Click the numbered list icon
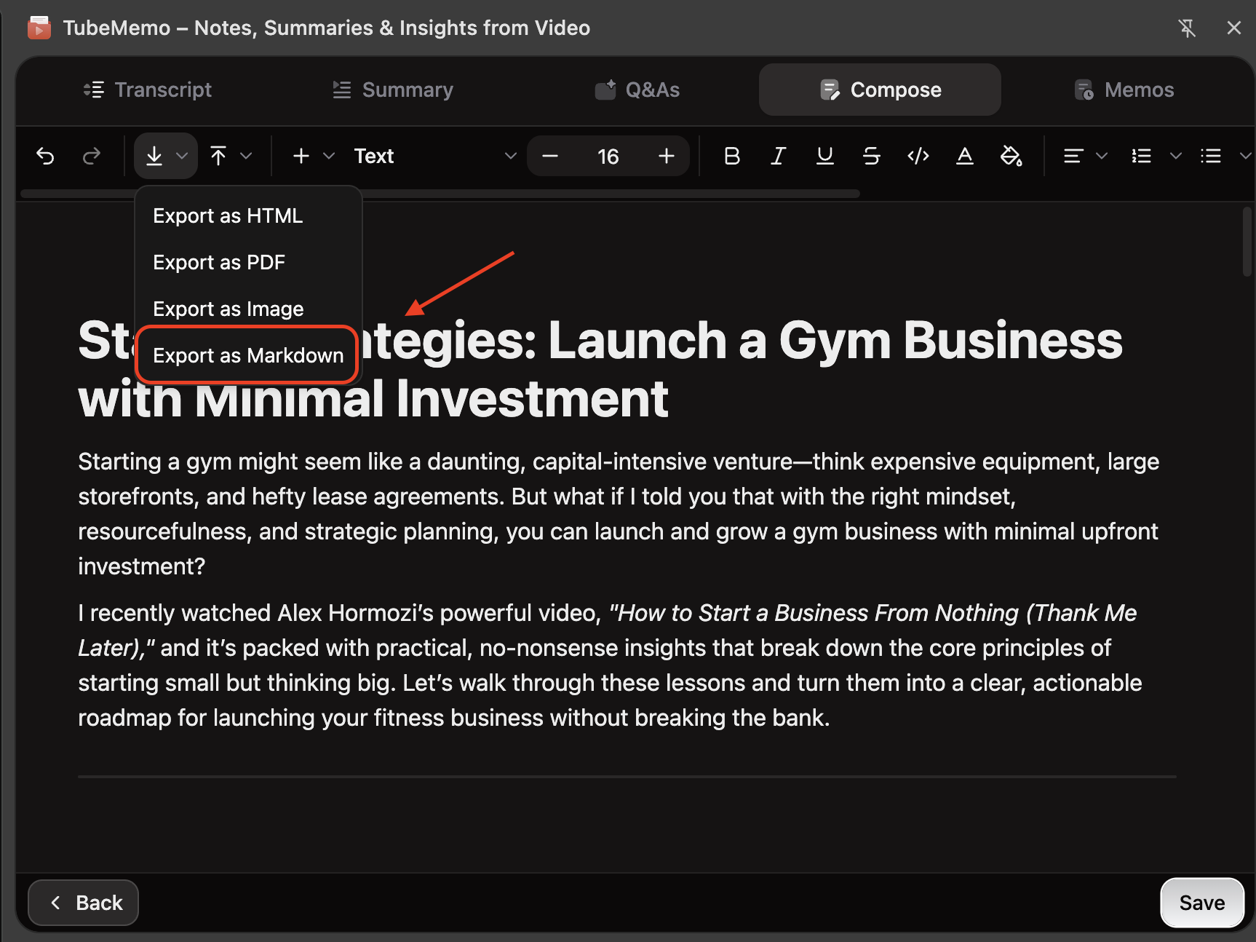The width and height of the screenshot is (1256, 942). point(1141,156)
